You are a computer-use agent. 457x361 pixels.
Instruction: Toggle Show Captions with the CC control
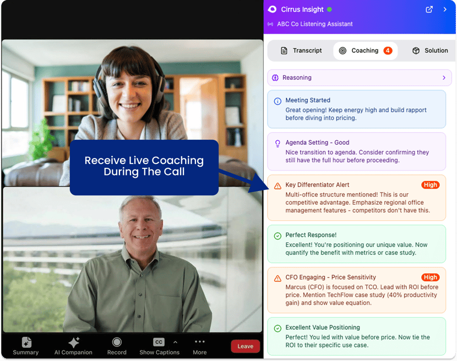158,342
